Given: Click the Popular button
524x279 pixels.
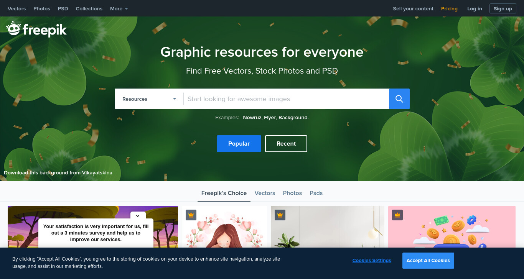Looking at the screenshot, I should [x=239, y=144].
